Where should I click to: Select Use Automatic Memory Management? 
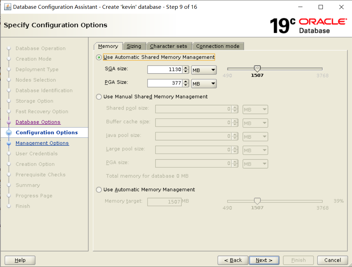(x=99, y=190)
